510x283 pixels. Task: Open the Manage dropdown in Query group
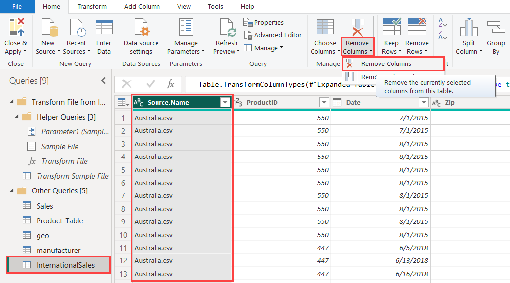264,48
